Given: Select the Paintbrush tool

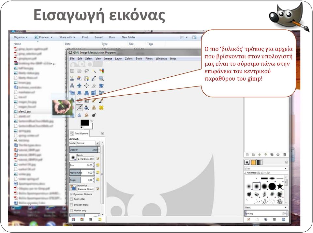Looking at the screenshot, I should point(101,100).
